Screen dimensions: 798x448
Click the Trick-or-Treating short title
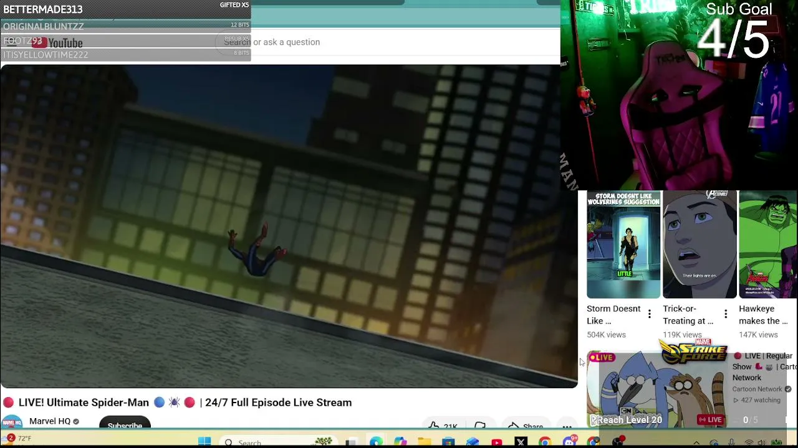coord(688,315)
